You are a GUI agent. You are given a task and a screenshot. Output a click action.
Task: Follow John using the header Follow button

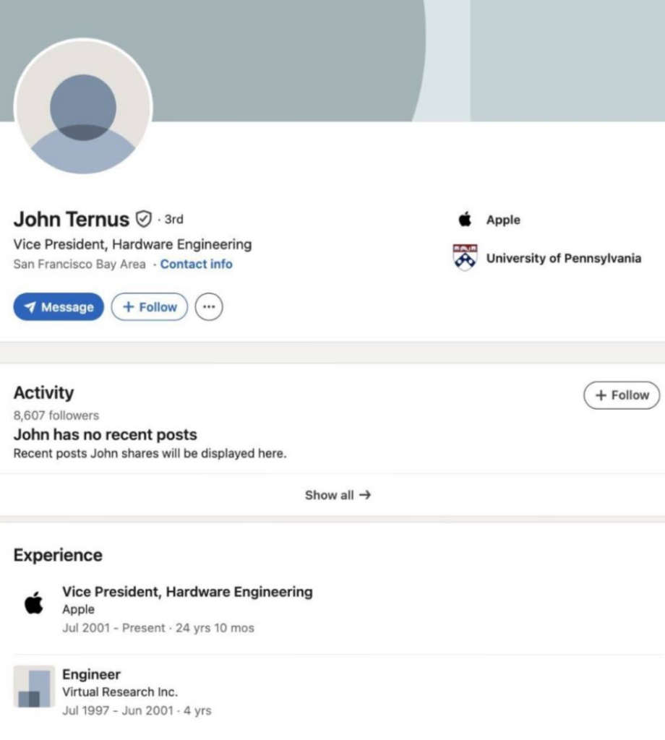click(150, 307)
